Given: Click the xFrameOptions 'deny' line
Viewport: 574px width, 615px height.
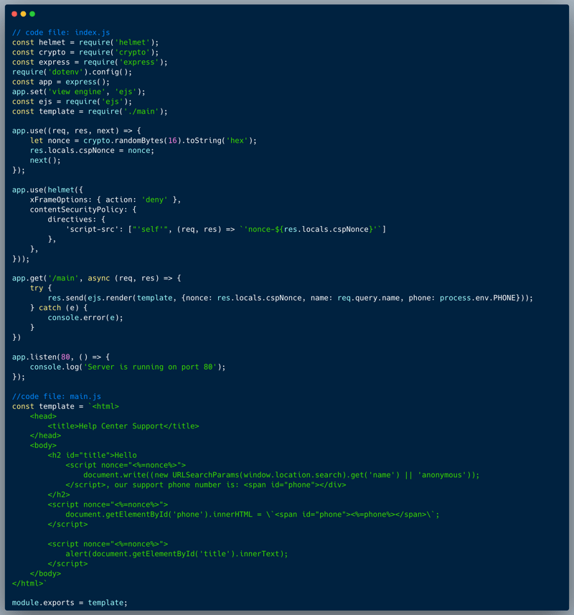Looking at the screenshot, I should click(105, 199).
